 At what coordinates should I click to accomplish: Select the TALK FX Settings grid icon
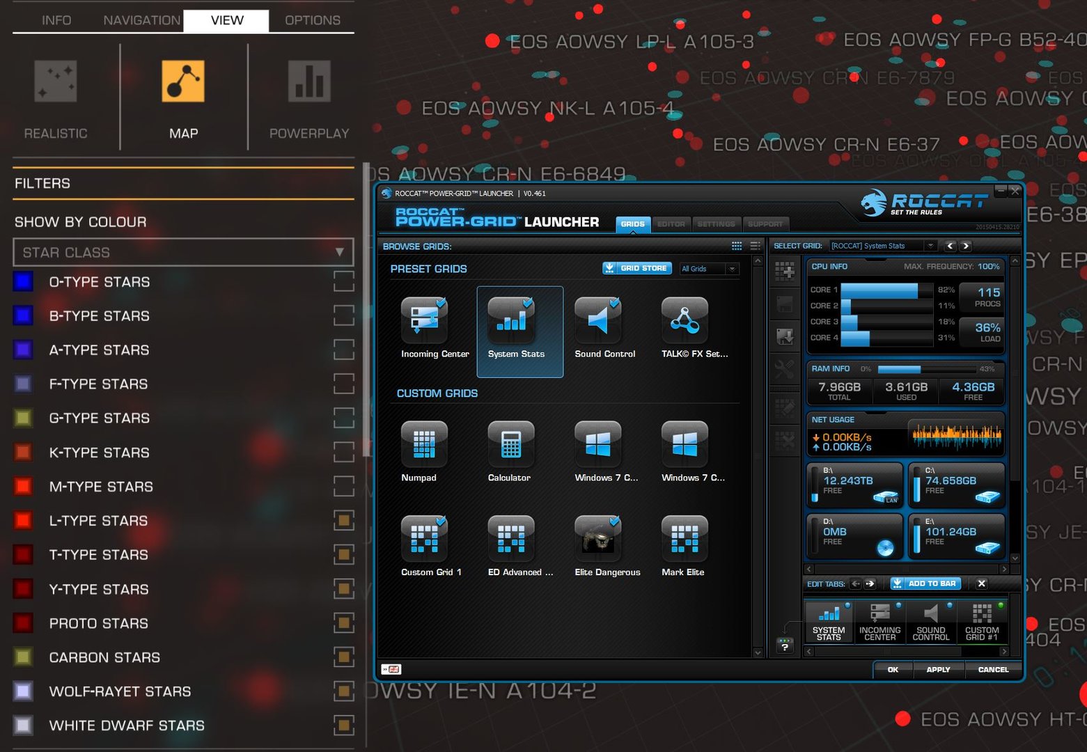(685, 320)
